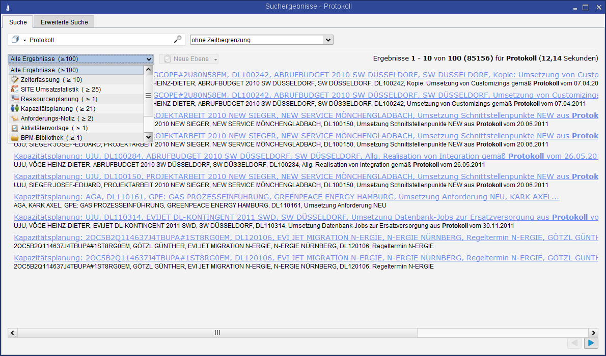
Task: Expand the Neue Ebene dropdown arrow
Action: pyautogui.click(x=215, y=60)
